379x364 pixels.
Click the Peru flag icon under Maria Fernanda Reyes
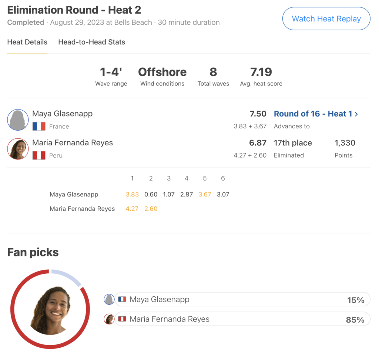39,155
